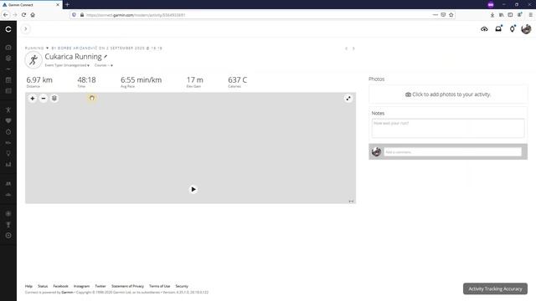Open the layers-style icon below Home in sidebar
This screenshot has width=536, height=301.
click(x=8, y=59)
